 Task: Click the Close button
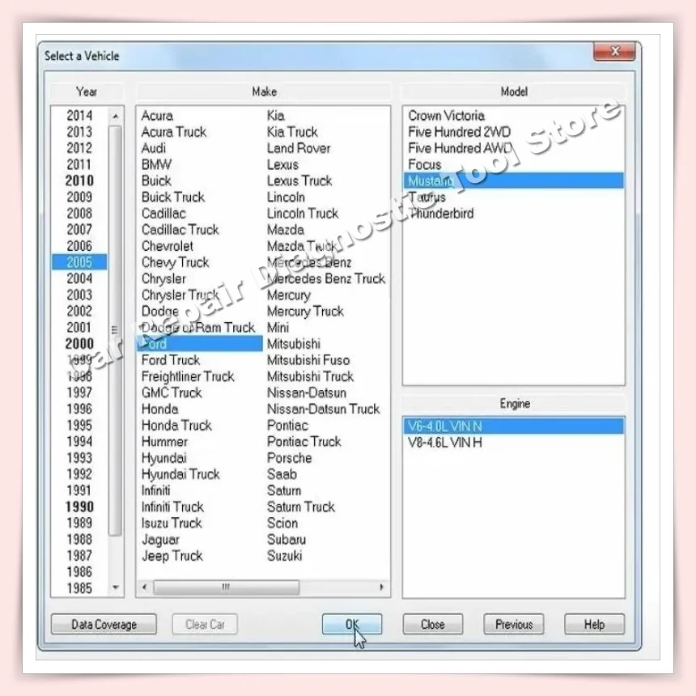[x=433, y=624]
